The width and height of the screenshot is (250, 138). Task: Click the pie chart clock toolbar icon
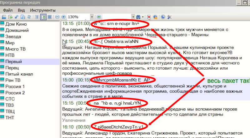coord(163,17)
